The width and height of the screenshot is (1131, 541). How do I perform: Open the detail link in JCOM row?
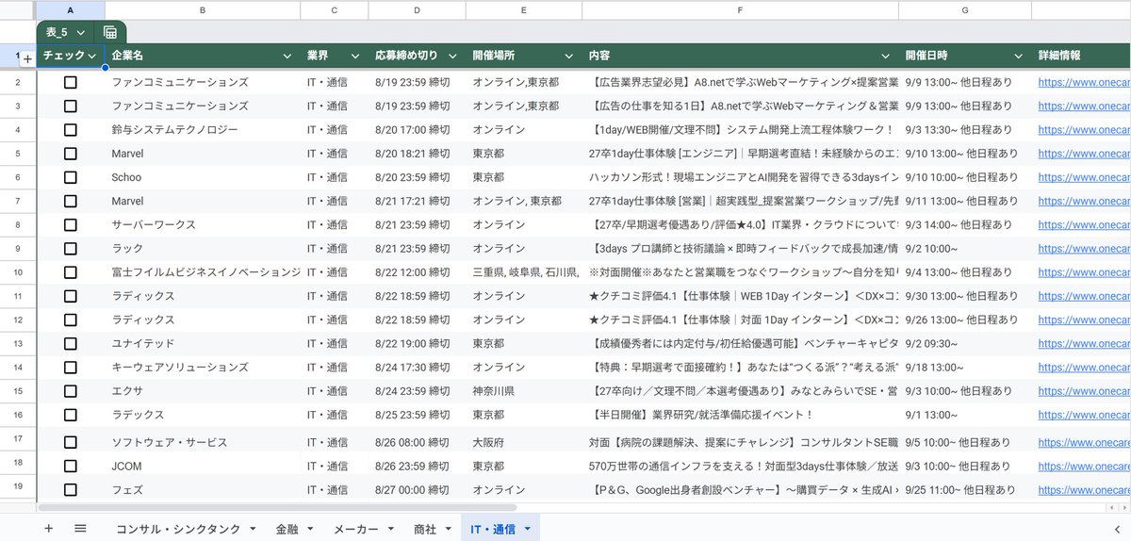click(1084, 466)
